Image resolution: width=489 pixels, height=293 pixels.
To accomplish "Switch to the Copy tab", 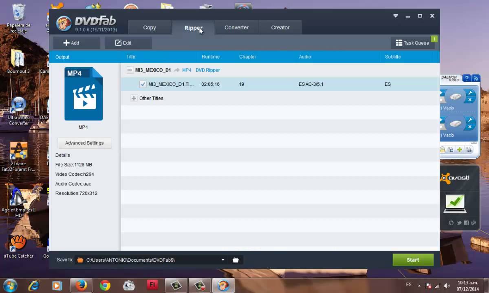I will pos(150,27).
